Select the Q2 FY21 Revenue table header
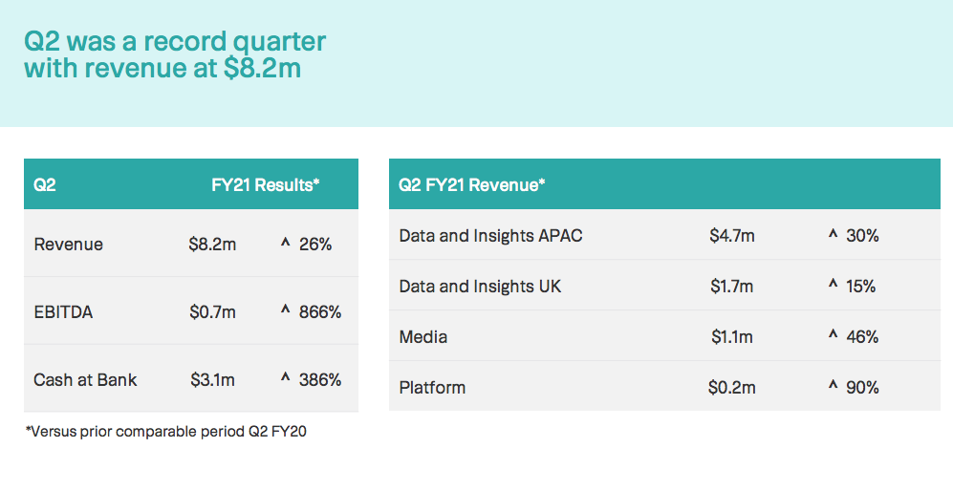The width and height of the screenshot is (953, 491). pyautogui.click(x=471, y=184)
